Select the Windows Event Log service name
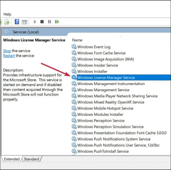171x170 pixels. [x=94, y=47]
